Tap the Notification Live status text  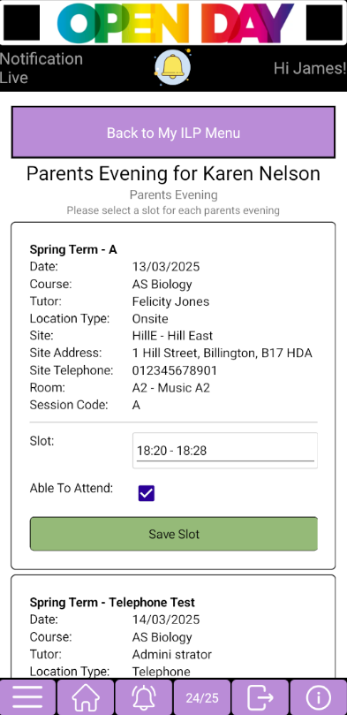[x=41, y=68]
